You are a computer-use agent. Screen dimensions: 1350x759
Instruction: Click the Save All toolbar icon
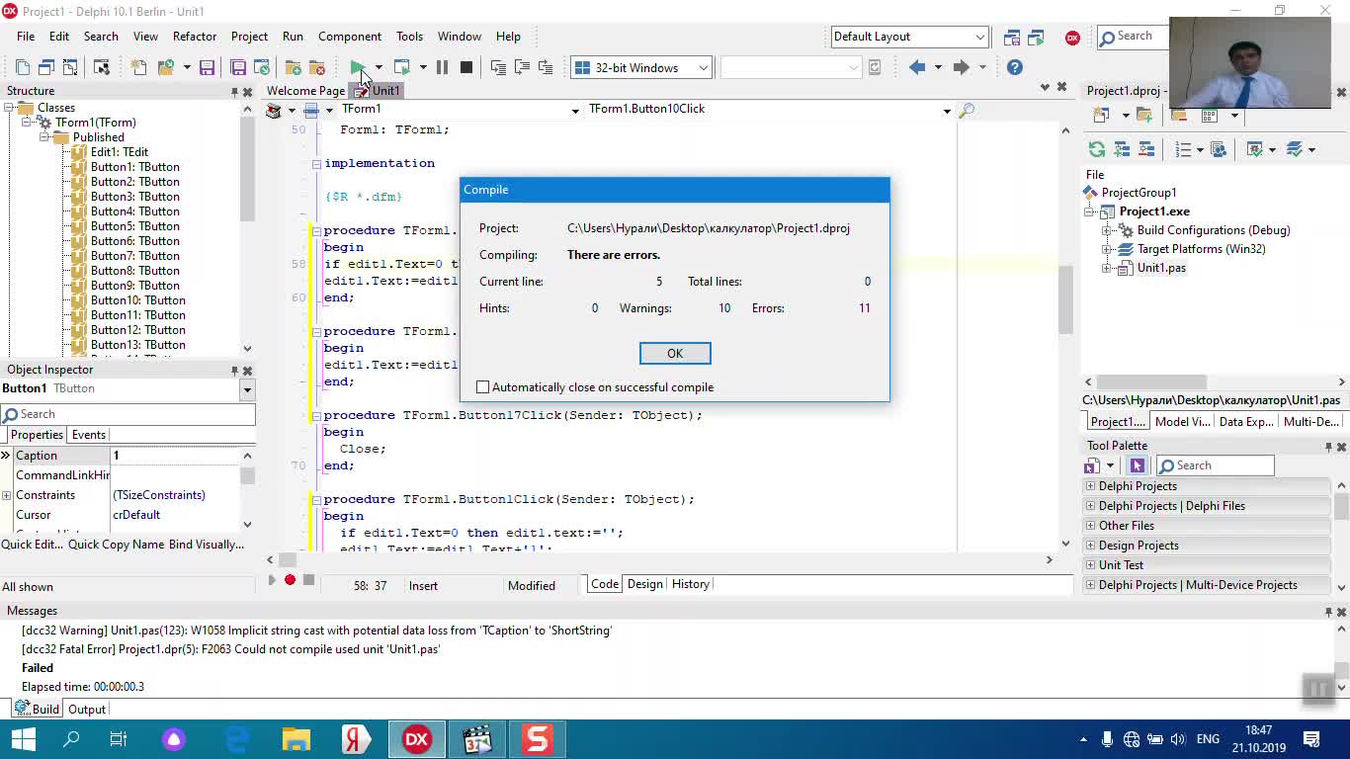(238, 67)
